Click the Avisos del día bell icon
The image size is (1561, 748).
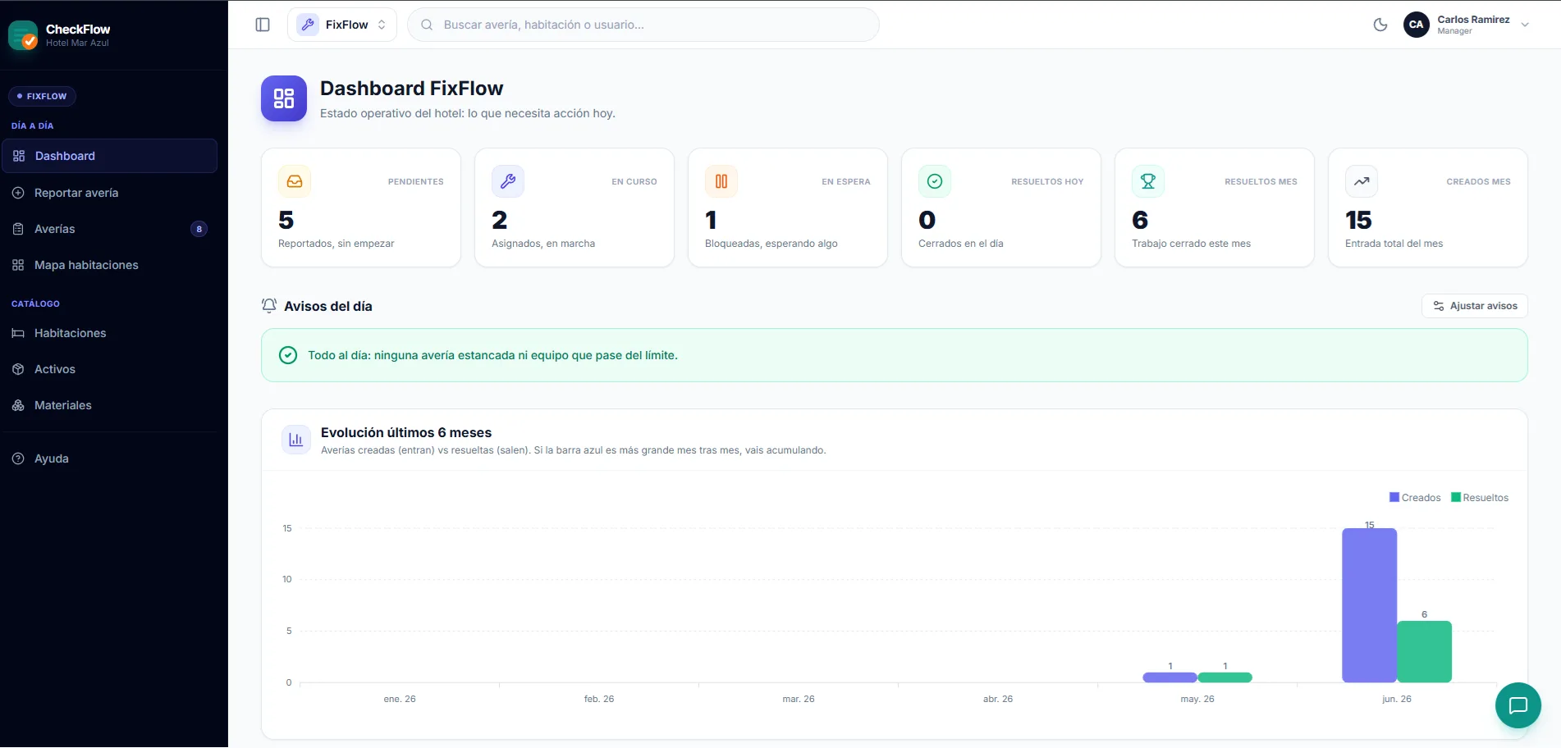click(269, 306)
